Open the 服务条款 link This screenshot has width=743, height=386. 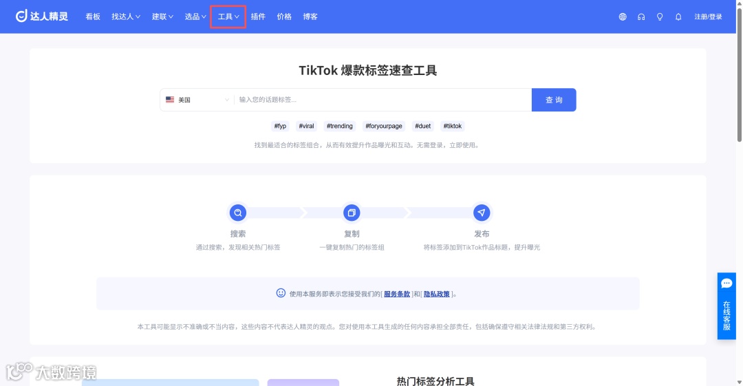[x=397, y=294]
